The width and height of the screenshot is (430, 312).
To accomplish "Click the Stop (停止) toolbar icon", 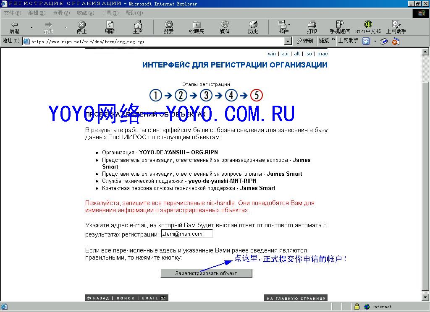I will click(x=82, y=27).
